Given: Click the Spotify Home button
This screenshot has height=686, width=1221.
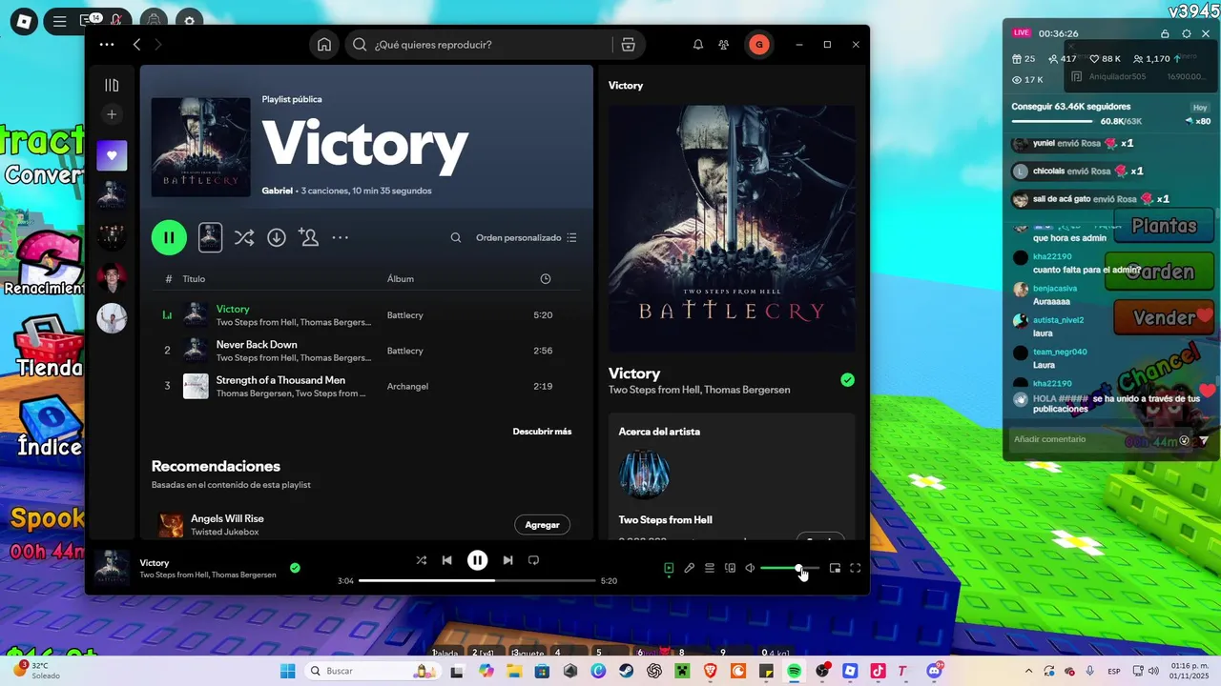Looking at the screenshot, I should tap(324, 45).
